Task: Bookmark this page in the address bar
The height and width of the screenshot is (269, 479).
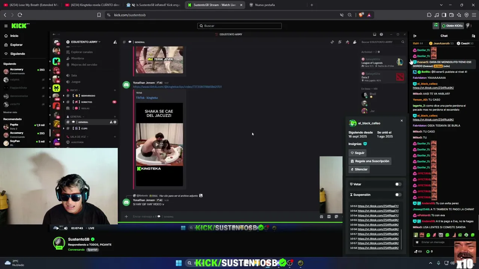Action: click(x=99, y=15)
